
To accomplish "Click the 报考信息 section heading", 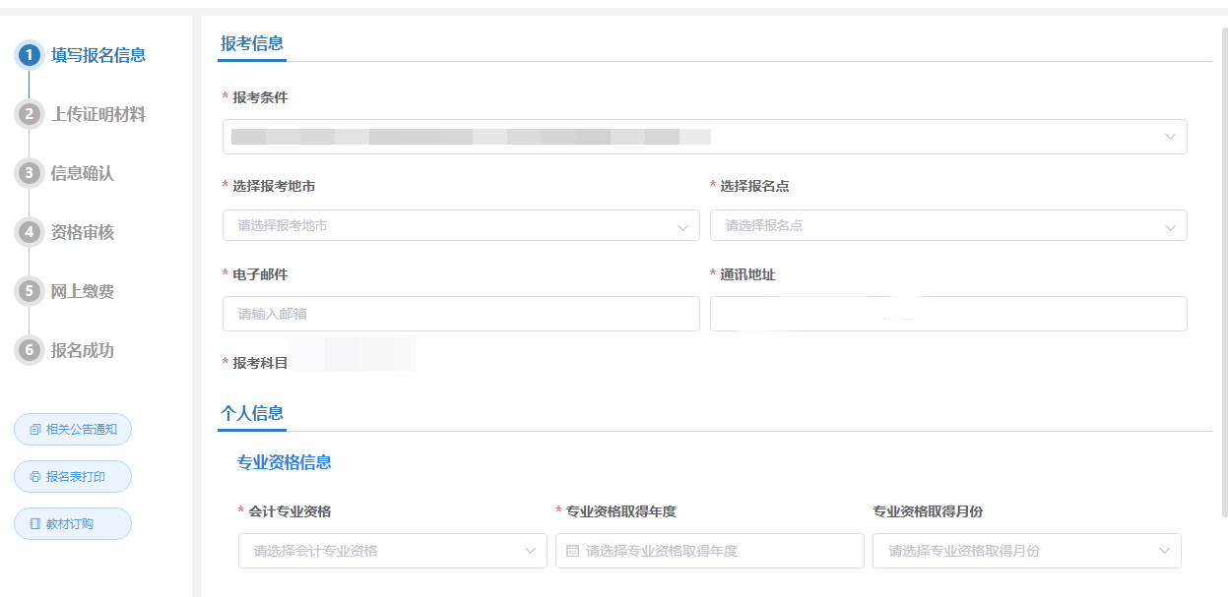I will click(252, 43).
